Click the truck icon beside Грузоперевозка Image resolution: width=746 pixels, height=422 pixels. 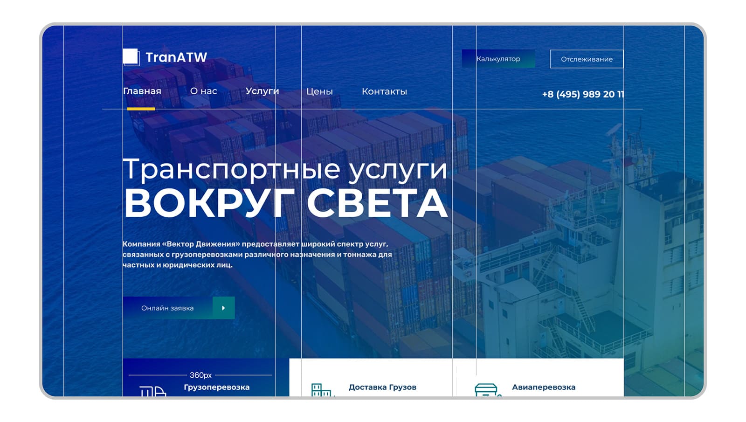point(152,391)
